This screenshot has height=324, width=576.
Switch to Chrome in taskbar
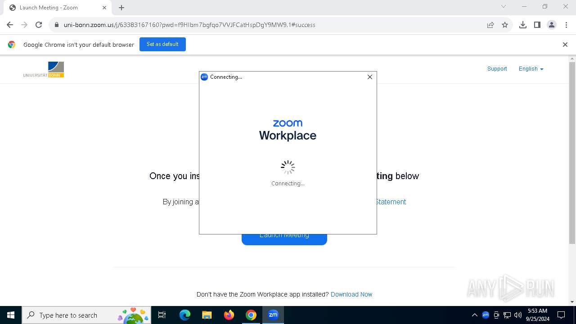click(251, 315)
